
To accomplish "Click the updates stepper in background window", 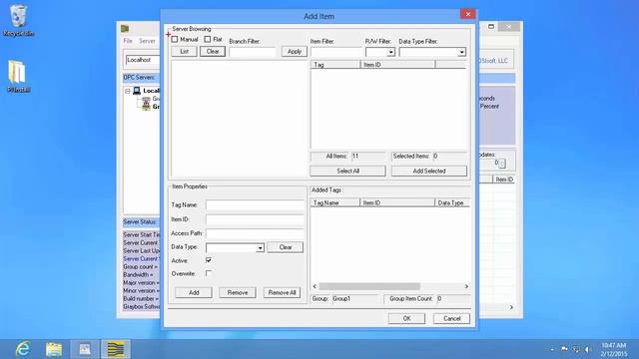I will pos(501,164).
